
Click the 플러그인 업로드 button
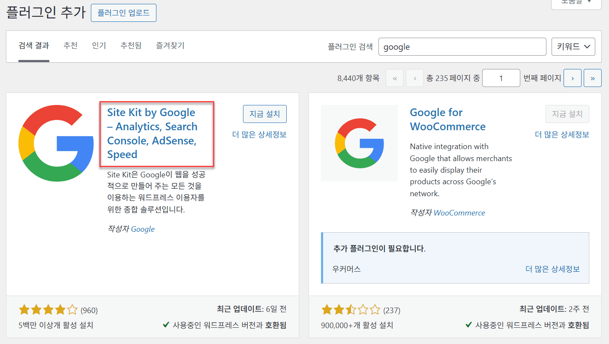pyautogui.click(x=123, y=13)
